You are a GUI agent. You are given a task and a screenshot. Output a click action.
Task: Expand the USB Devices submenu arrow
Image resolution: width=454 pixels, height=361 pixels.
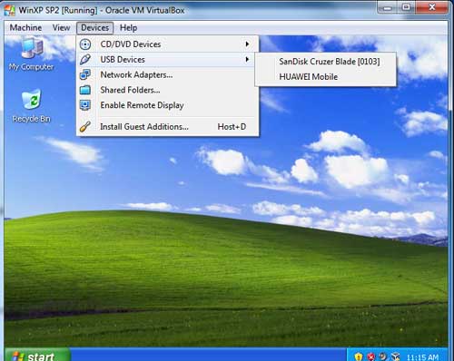[247, 59]
